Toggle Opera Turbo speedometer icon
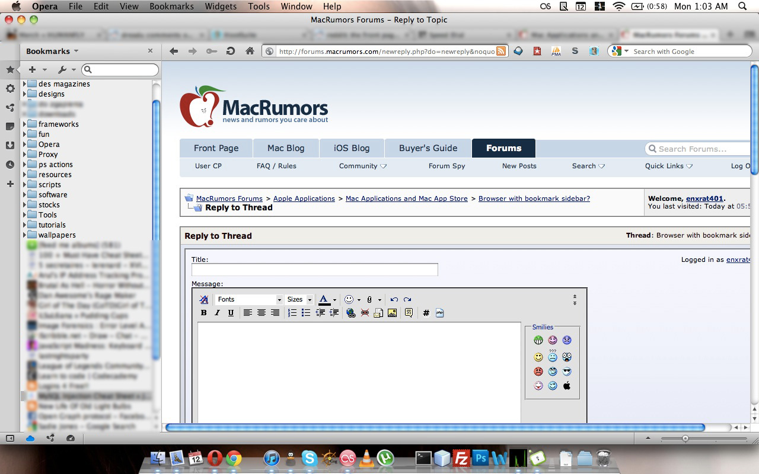 [71, 438]
